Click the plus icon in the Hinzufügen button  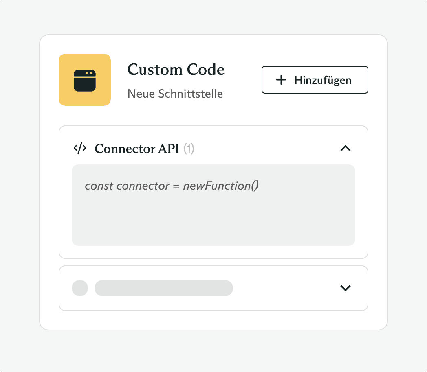pyautogui.click(x=281, y=80)
